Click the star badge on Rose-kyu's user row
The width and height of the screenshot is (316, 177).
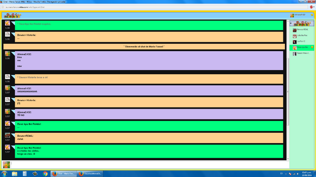(312, 47)
